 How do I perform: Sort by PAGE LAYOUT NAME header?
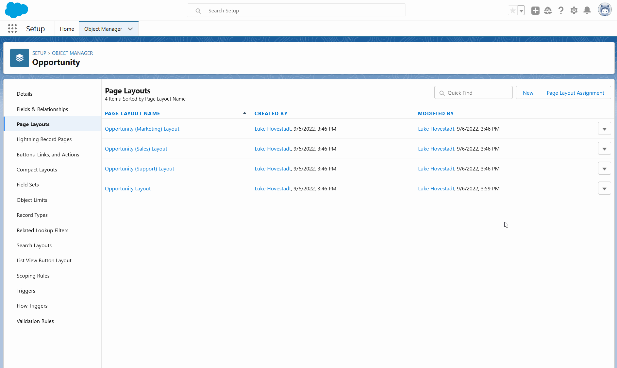pyautogui.click(x=132, y=114)
